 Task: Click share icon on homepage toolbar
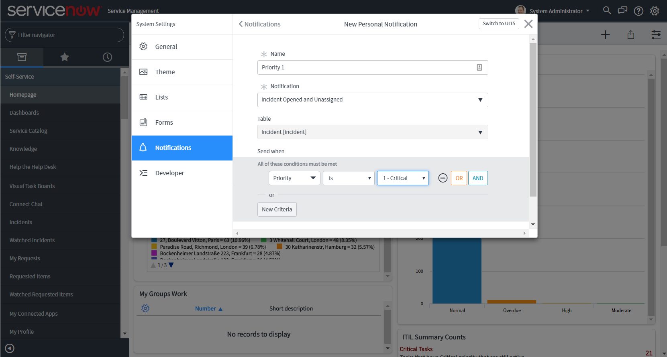[x=631, y=35]
